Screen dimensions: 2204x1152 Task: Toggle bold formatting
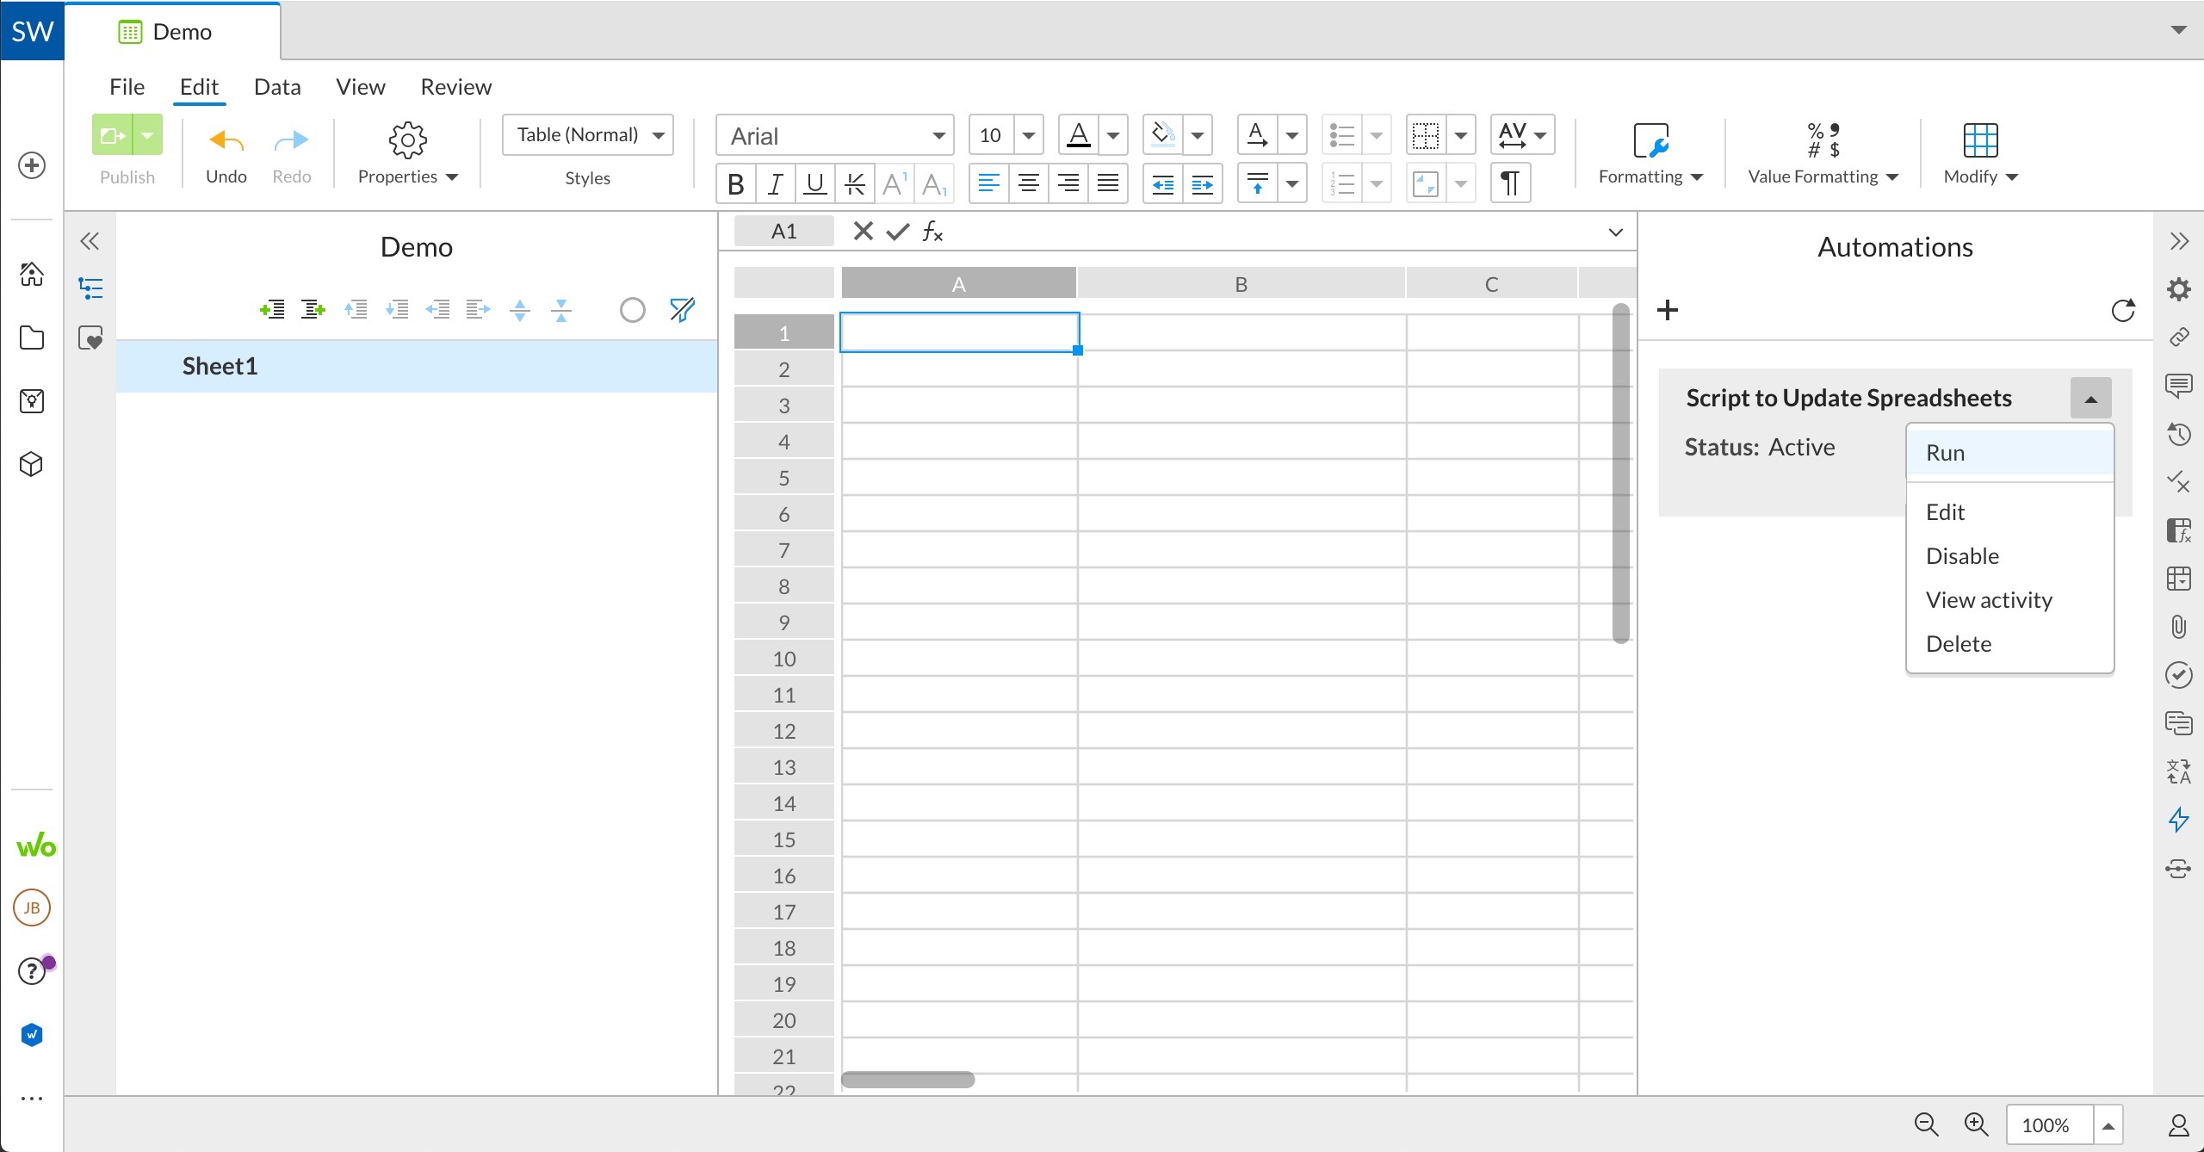[x=736, y=183]
